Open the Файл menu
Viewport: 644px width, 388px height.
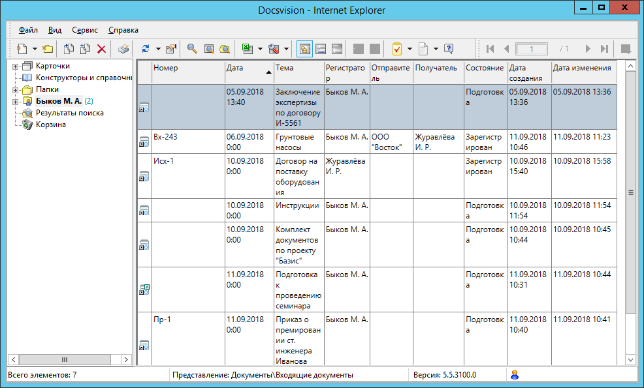(x=28, y=30)
